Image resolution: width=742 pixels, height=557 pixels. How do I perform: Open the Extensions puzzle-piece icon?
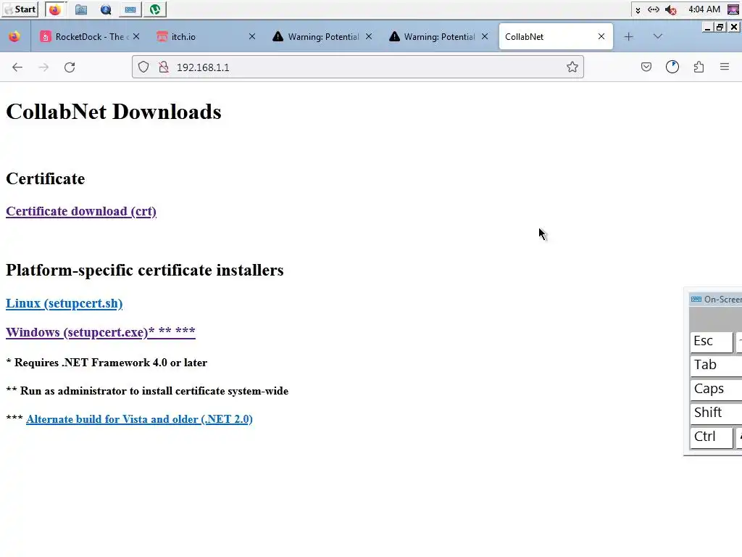(x=699, y=67)
